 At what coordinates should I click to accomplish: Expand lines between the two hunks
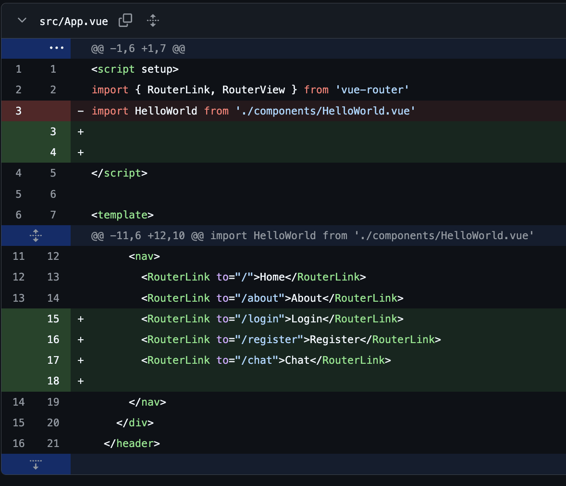click(x=36, y=235)
